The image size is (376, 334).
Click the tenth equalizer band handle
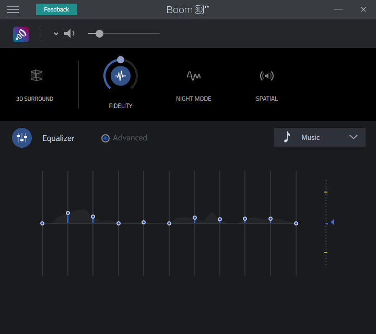(x=271, y=219)
